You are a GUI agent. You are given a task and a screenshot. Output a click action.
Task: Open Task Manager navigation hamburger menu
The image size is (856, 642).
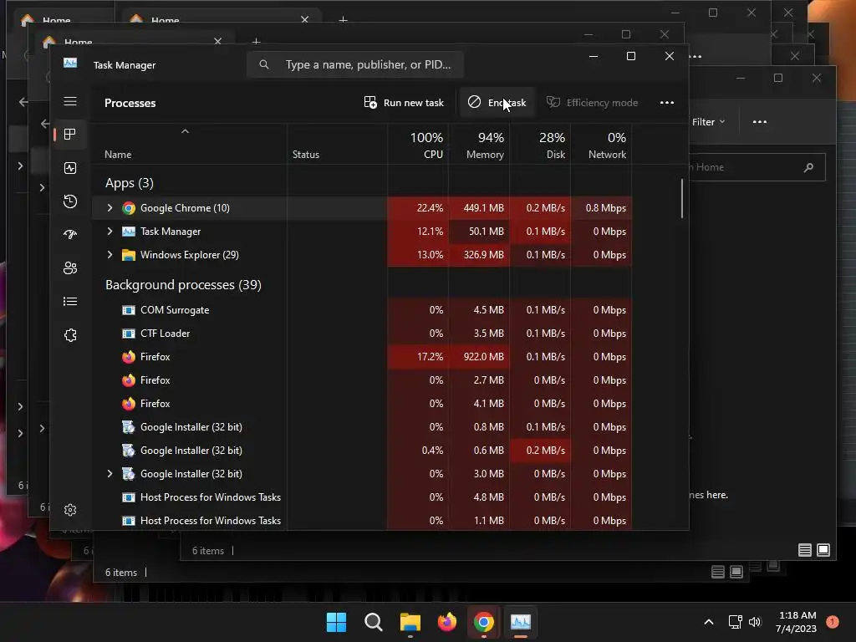pos(70,101)
